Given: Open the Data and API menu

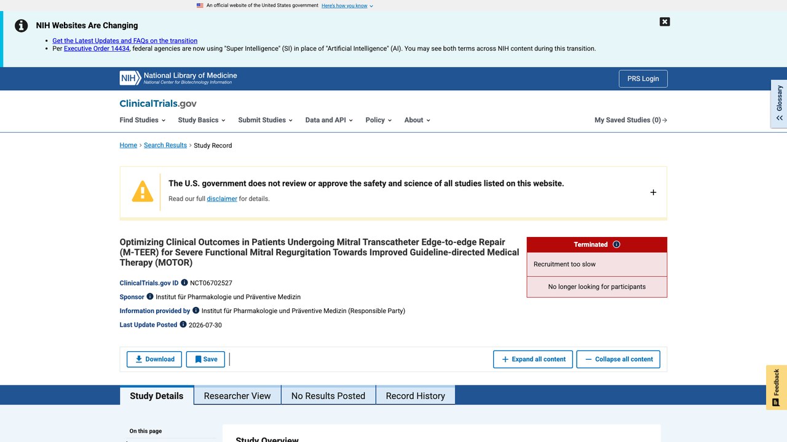Looking at the screenshot, I should click(329, 120).
